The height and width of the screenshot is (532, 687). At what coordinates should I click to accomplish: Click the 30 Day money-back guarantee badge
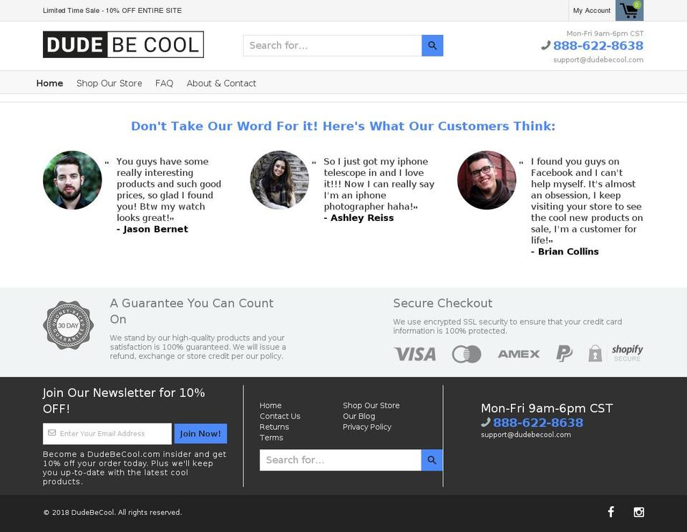69,325
